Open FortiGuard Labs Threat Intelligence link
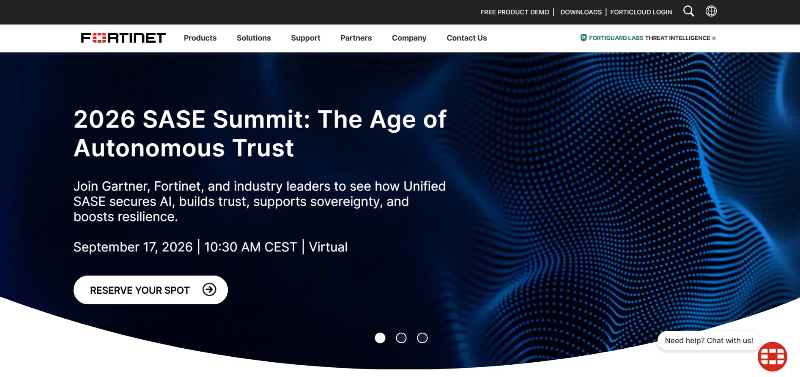800x377 pixels. [x=652, y=38]
